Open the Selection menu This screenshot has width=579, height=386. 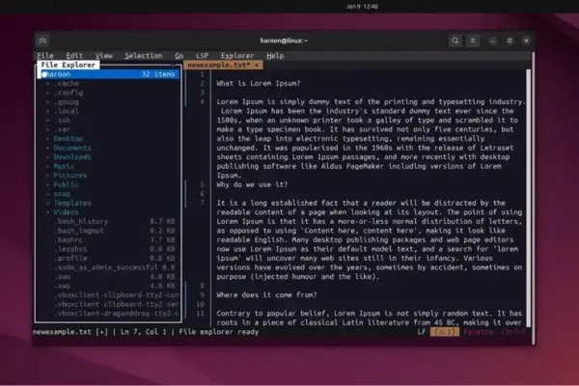[x=143, y=56]
